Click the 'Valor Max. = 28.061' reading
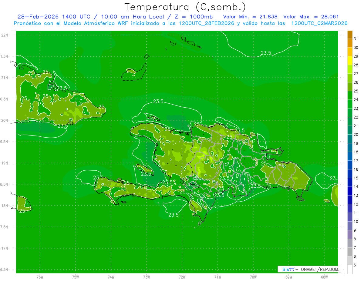 pos(311,17)
